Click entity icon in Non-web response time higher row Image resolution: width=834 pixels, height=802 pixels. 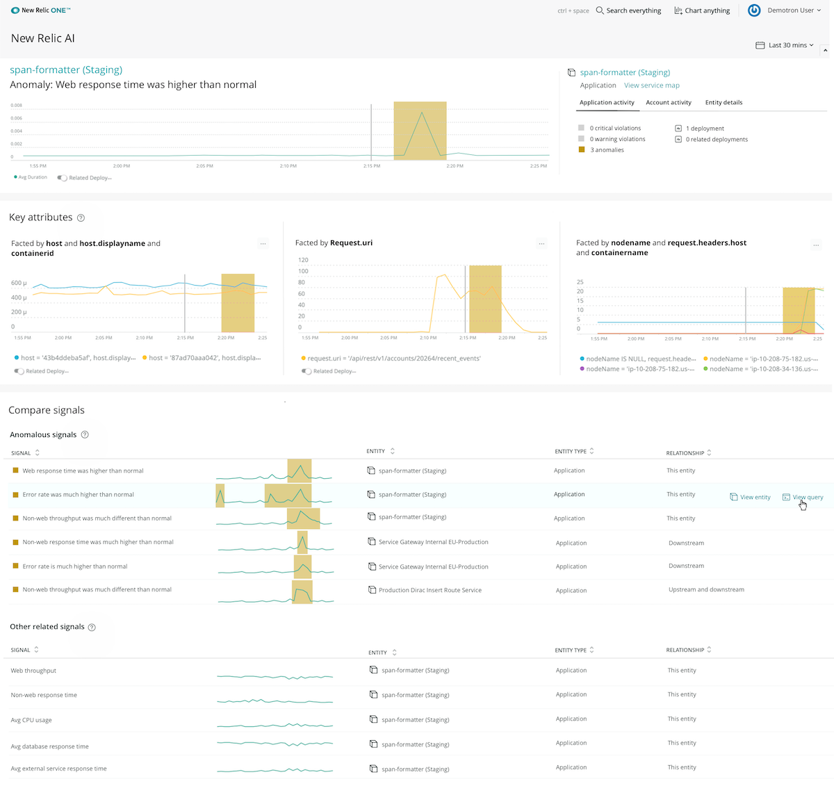[371, 541]
